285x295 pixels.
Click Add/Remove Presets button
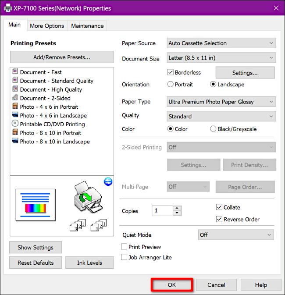(62, 57)
